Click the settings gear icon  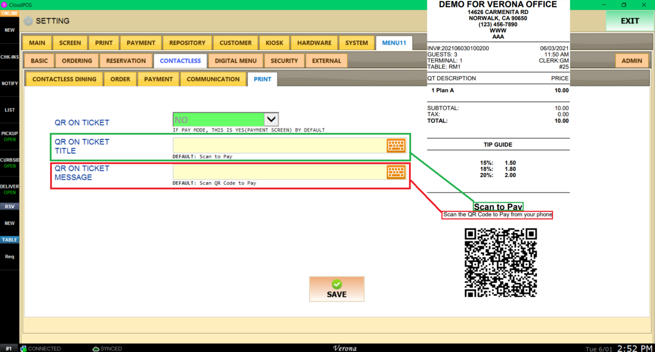click(x=28, y=21)
